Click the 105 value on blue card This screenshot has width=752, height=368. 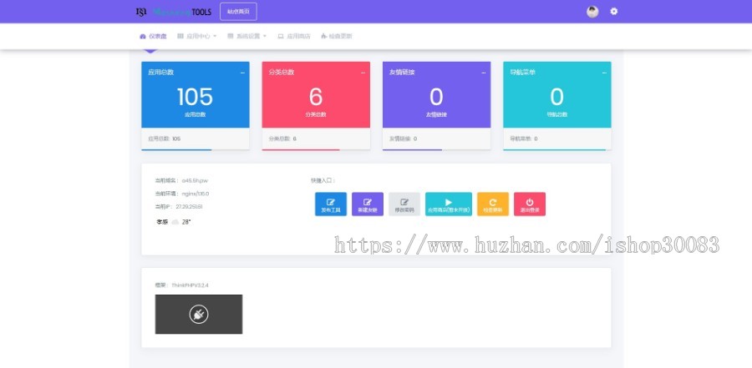pos(196,98)
